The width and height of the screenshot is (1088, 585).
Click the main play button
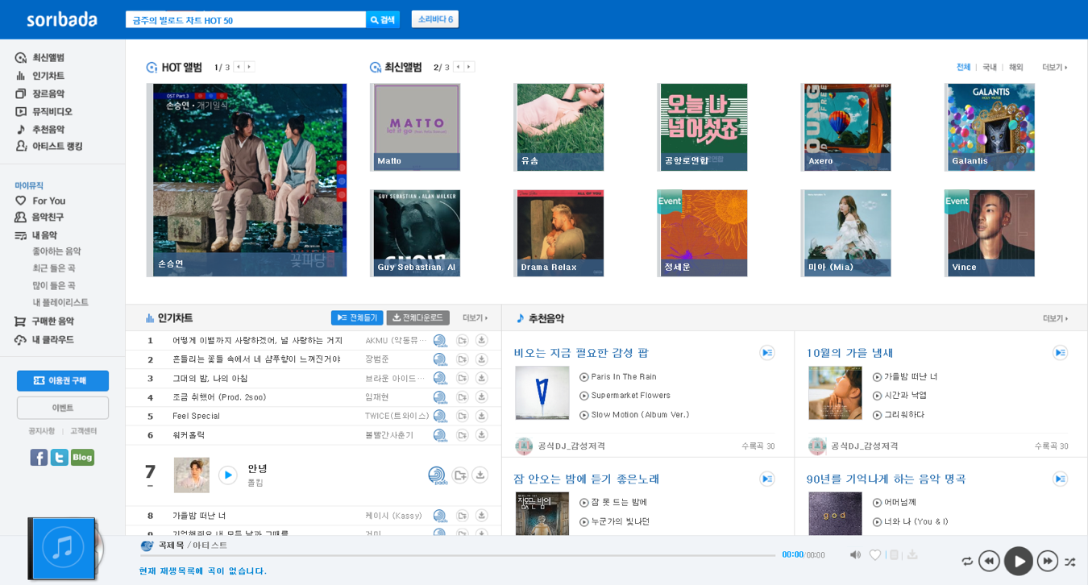coord(1019,561)
